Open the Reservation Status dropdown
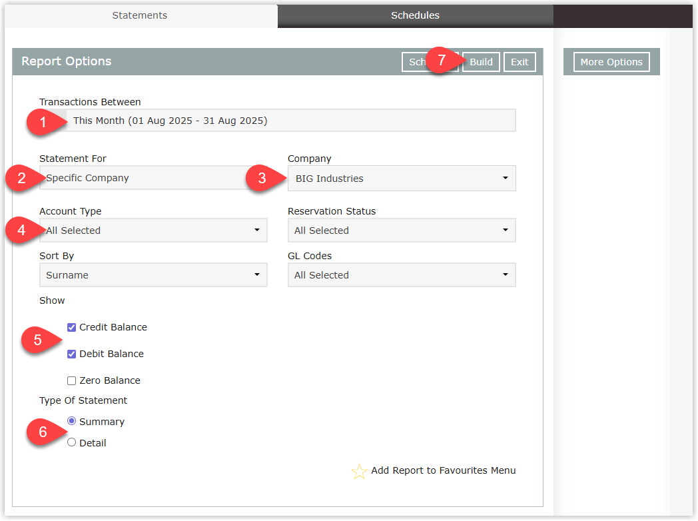698x521 pixels. point(402,231)
